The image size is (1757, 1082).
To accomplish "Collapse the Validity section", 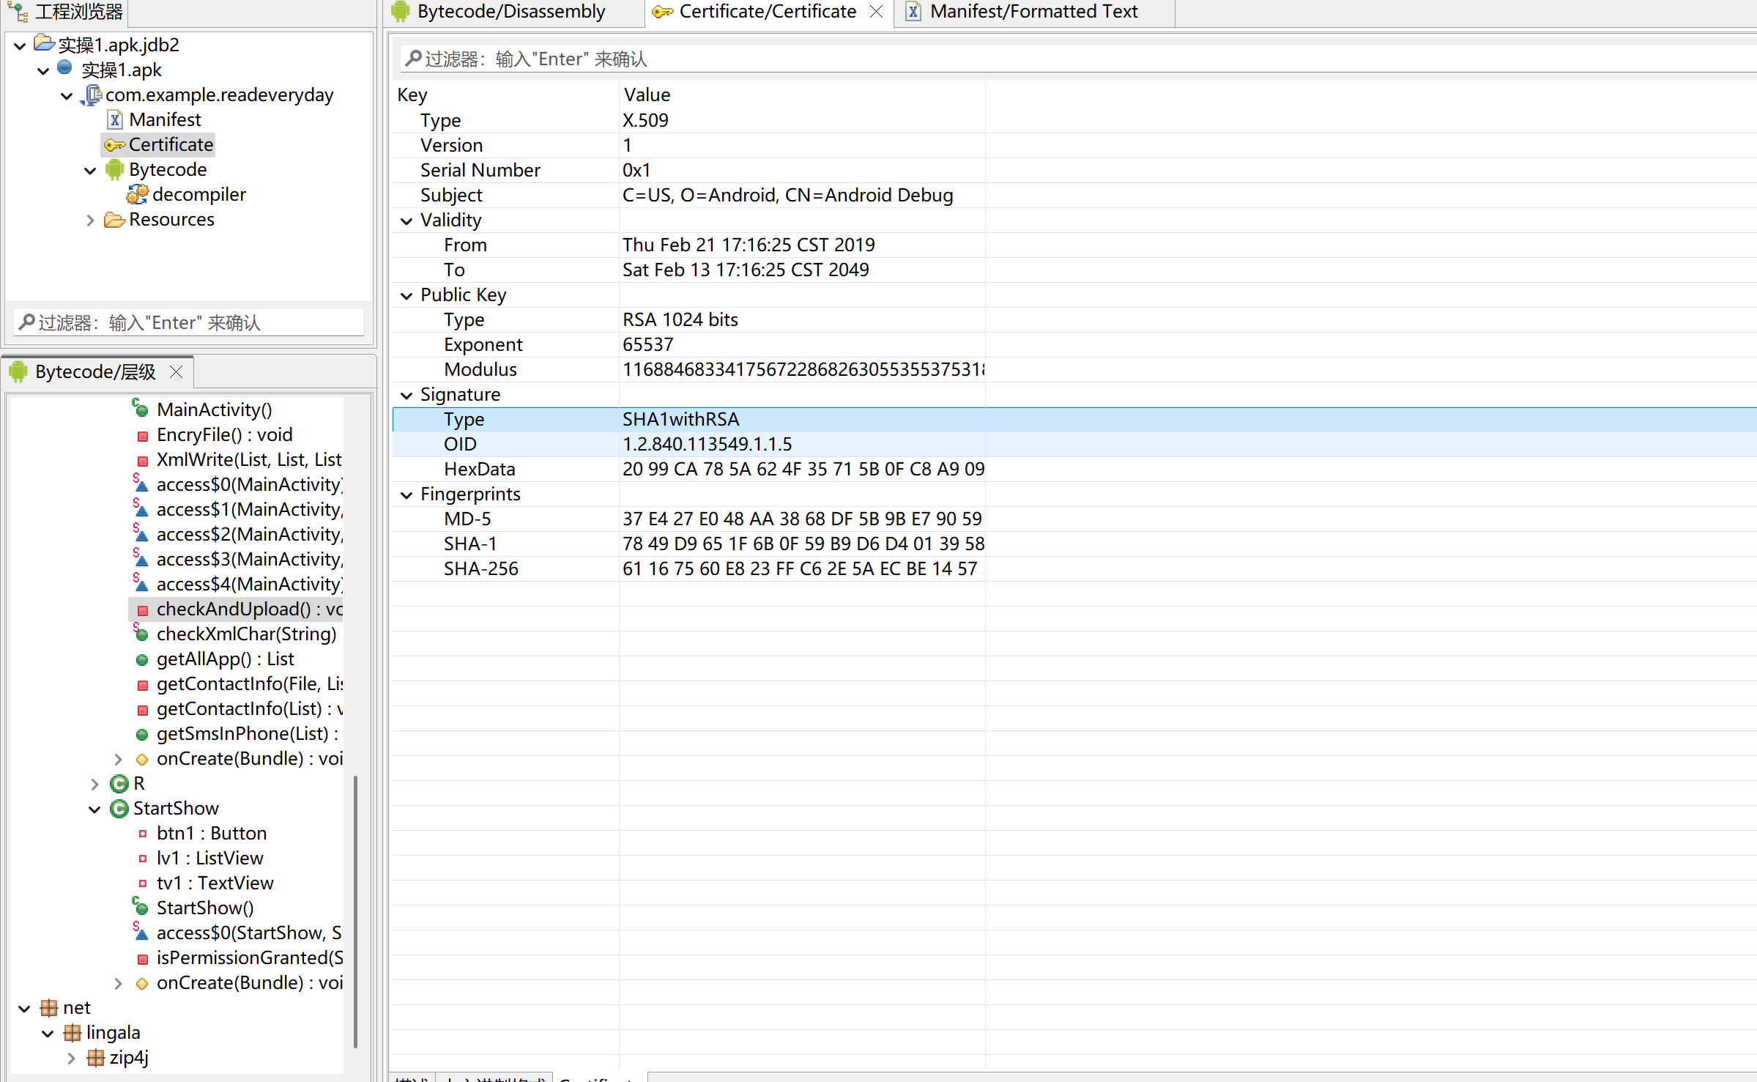I will (x=406, y=221).
